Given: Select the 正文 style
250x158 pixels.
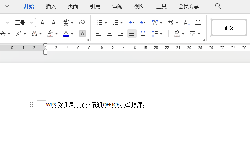Looking at the screenshot, I should [x=229, y=28].
